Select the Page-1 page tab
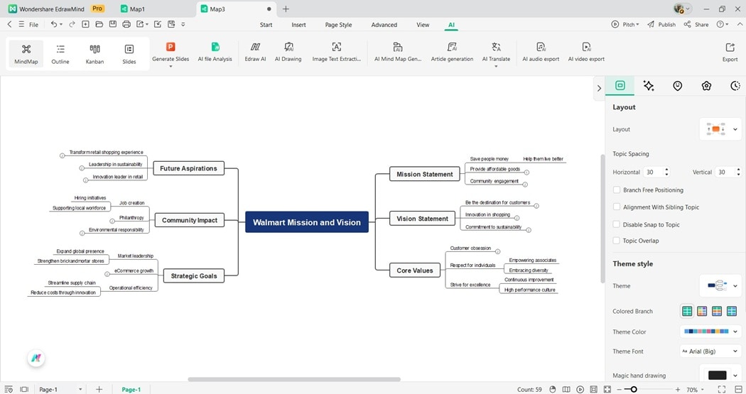The image size is (746, 394). click(131, 389)
